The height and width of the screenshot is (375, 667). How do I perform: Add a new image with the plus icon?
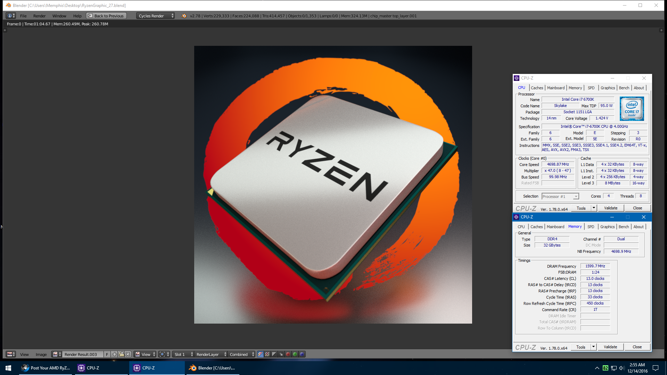[115, 354]
